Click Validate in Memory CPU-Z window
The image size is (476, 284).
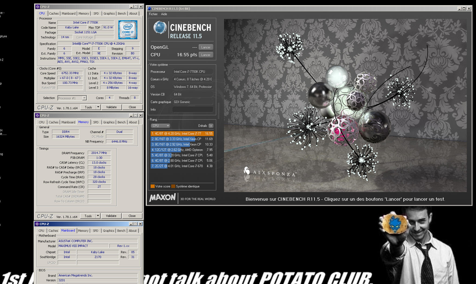111,216
